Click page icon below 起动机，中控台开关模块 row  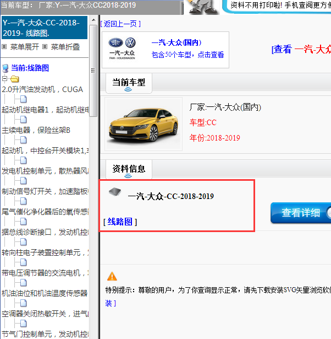24,160
